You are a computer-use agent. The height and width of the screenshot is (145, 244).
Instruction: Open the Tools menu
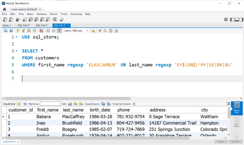pyautogui.click(x=64, y=14)
